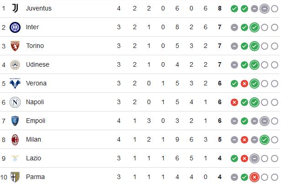The image size is (281, 185).
Task: Select Empoli's highlighted grey draw circle
Action: (x=265, y=121)
